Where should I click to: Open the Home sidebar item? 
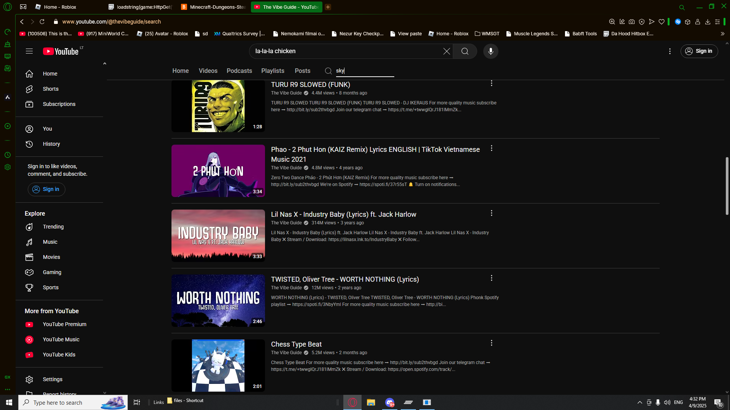pos(60,74)
